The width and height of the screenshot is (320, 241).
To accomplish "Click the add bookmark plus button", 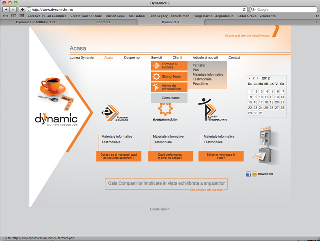I will [22, 9].
